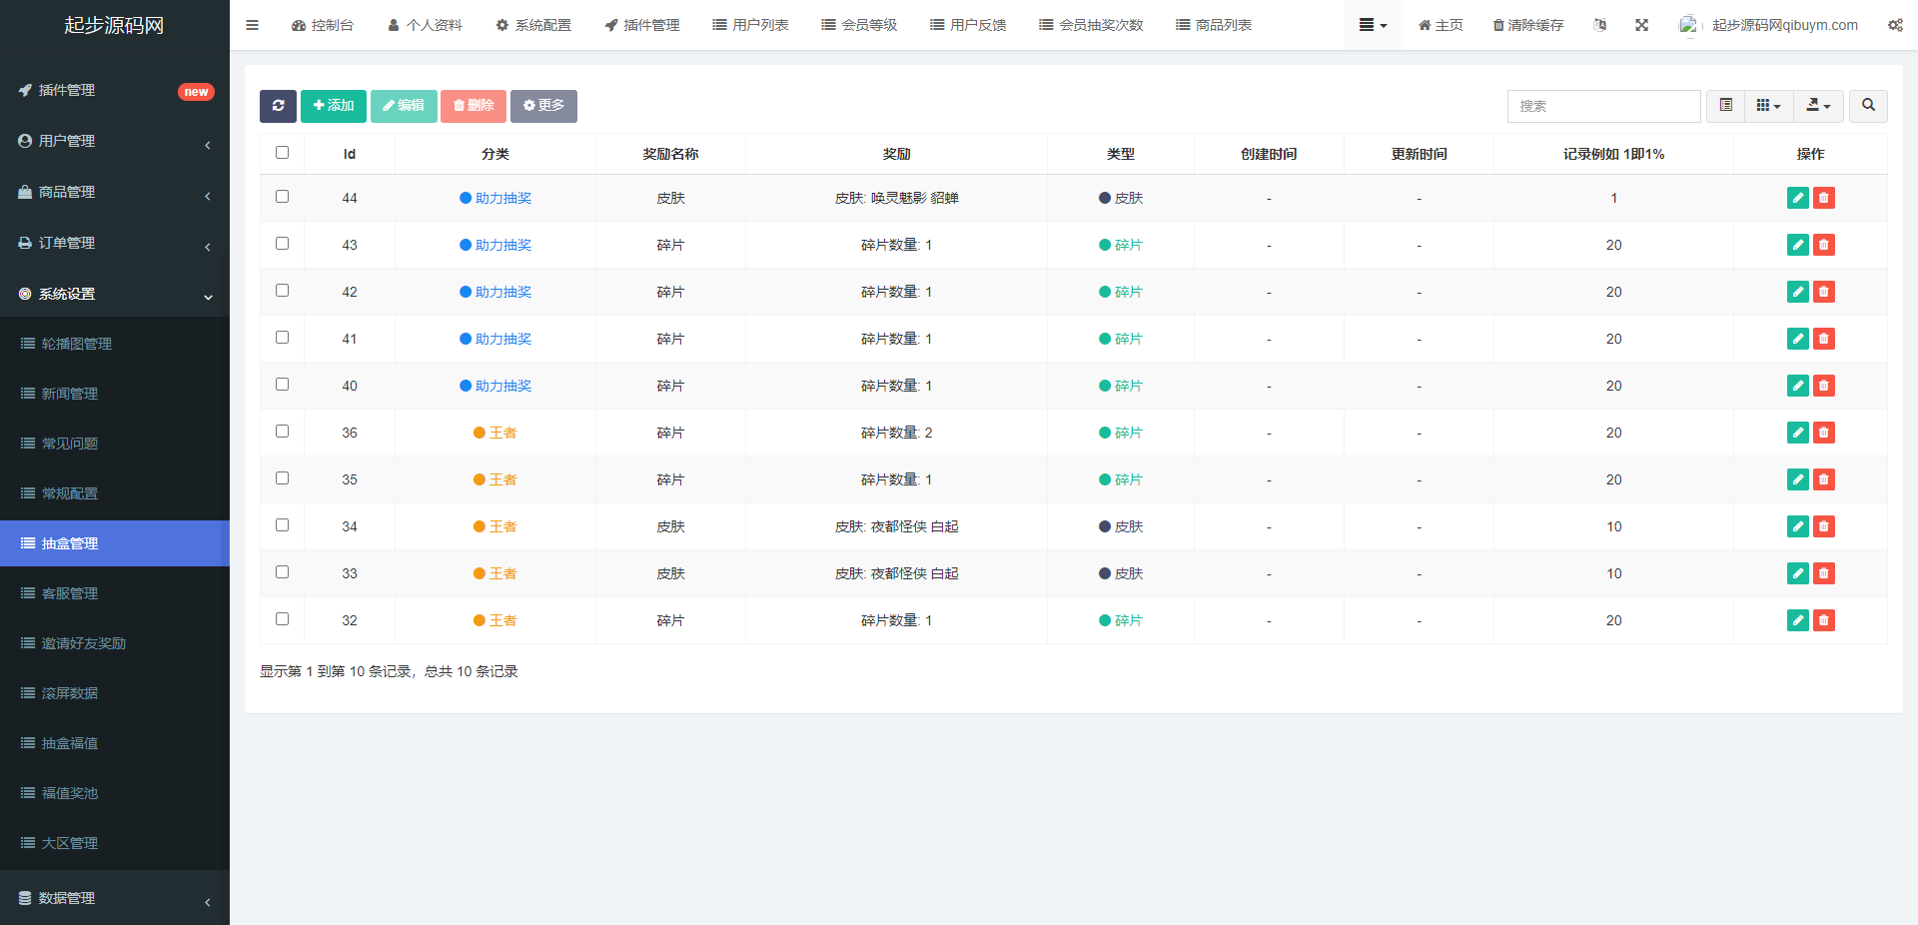1918x925 pixels.
Task: Open the columns visibility dropdown
Action: tap(1768, 106)
